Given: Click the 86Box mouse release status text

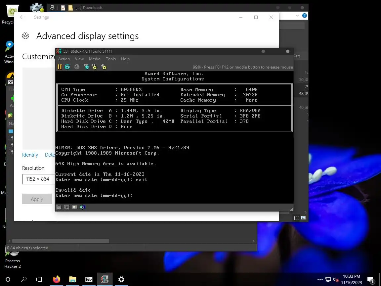Looking at the screenshot, I should 243,67.
